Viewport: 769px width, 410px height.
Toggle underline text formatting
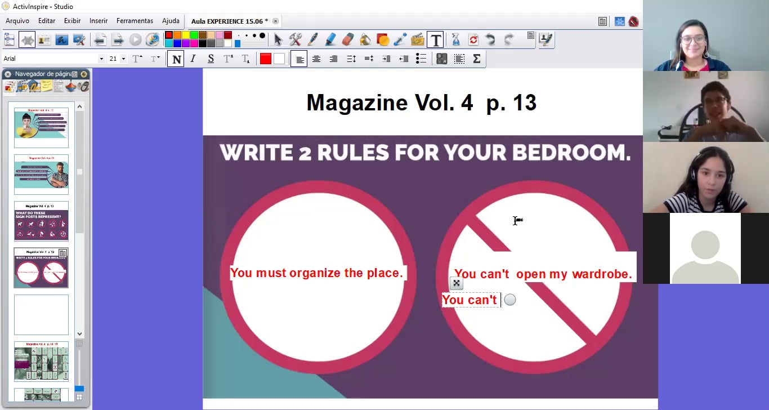(211, 59)
